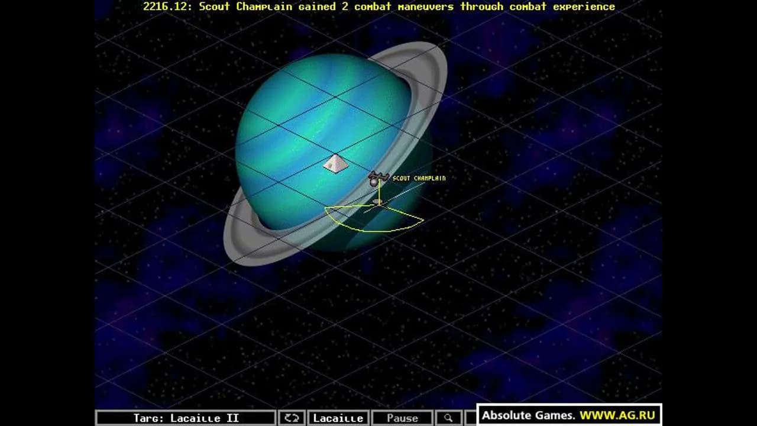
Task: Click the magnifying glass zoom button
Action: coord(449,418)
